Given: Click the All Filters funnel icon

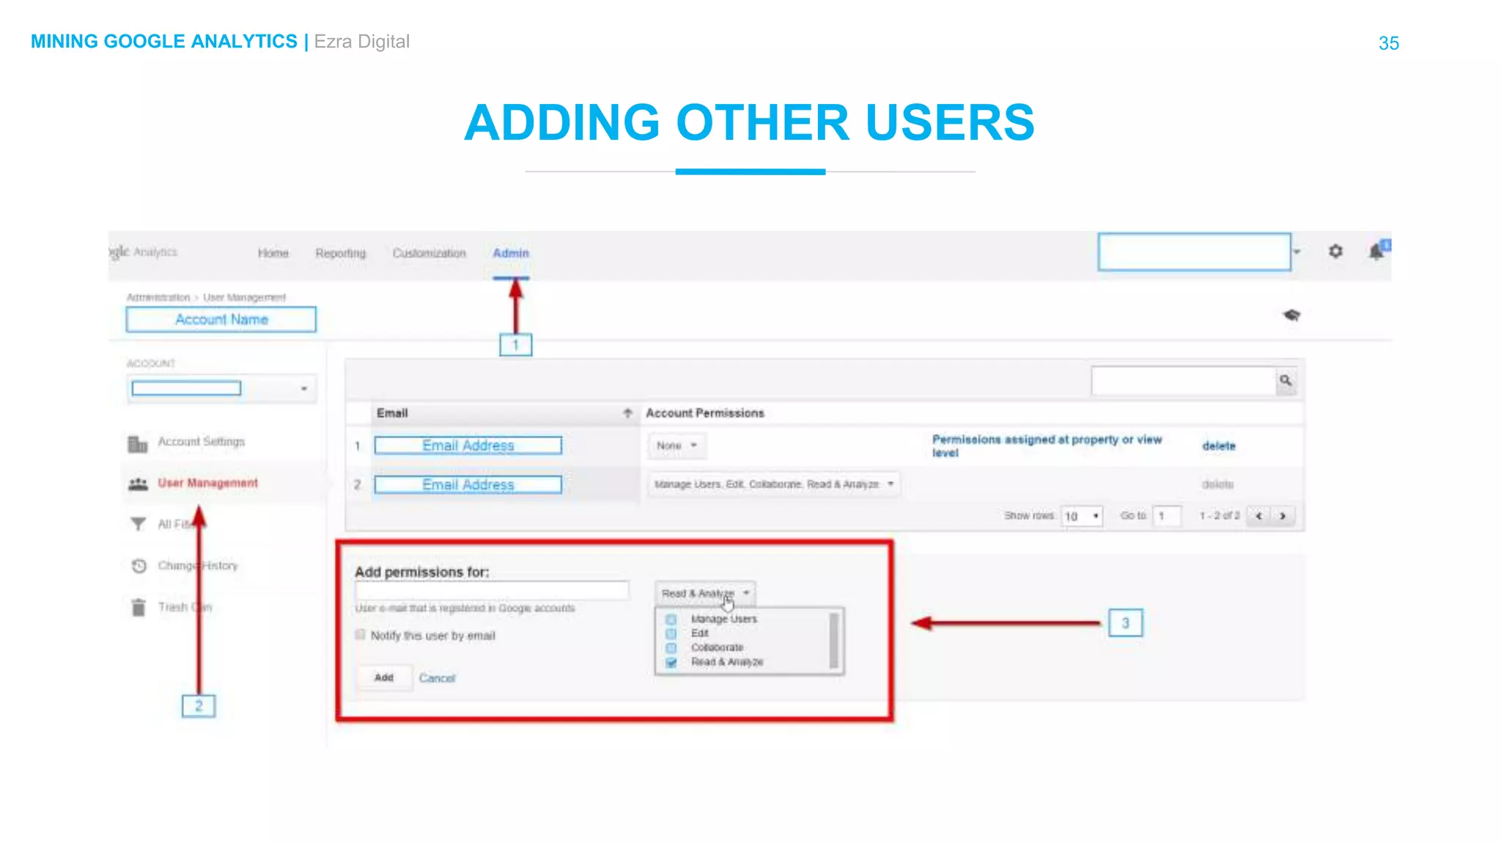Looking at the screenshot, I should tap(138, 524).
